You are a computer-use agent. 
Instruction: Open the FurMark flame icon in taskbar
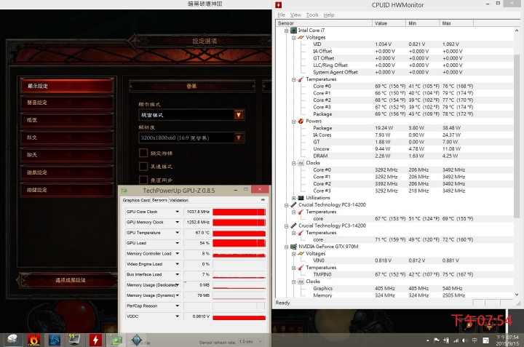click(x=33, y=340)
